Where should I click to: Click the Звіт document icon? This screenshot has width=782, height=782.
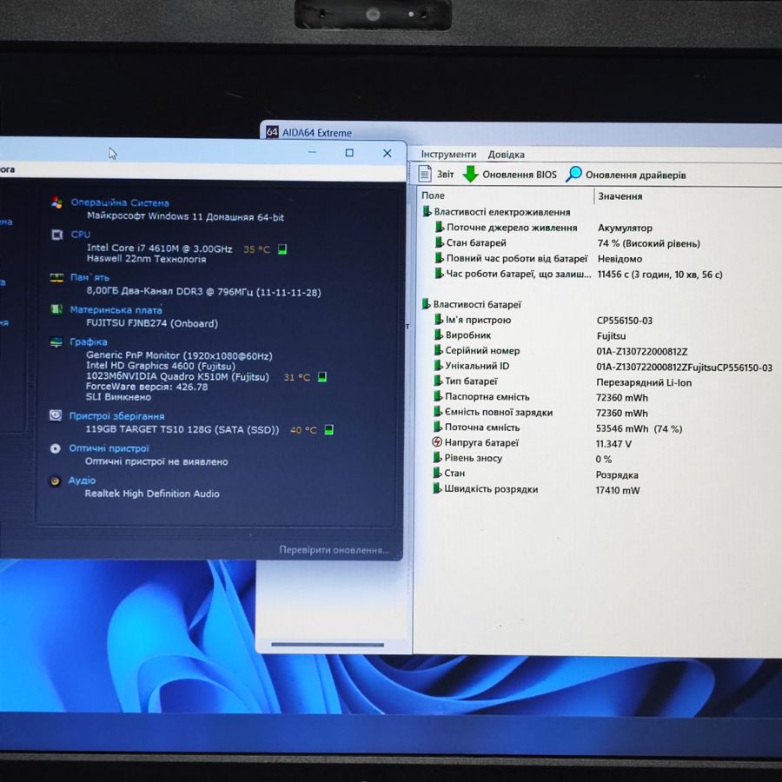click(425, 174)
